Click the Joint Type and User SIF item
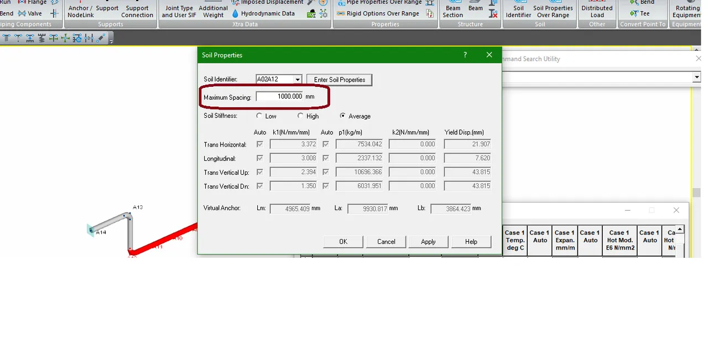 [x=178, y=11]
